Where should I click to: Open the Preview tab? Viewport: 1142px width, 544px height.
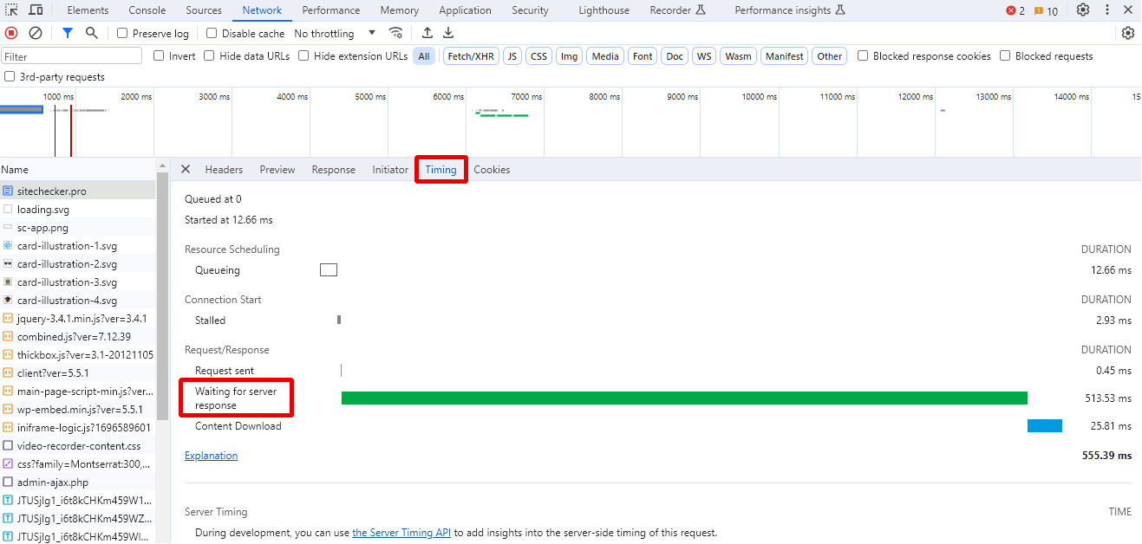click(277, 170)
